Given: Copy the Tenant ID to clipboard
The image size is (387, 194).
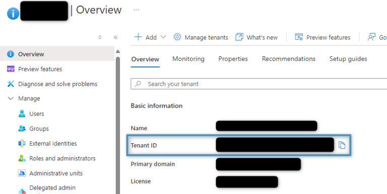Looking at the screenshot, I should point(342,145).
